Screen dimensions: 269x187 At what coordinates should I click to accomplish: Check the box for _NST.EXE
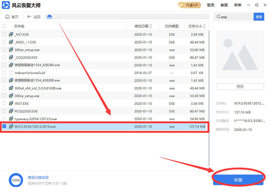tap(4, 34)
